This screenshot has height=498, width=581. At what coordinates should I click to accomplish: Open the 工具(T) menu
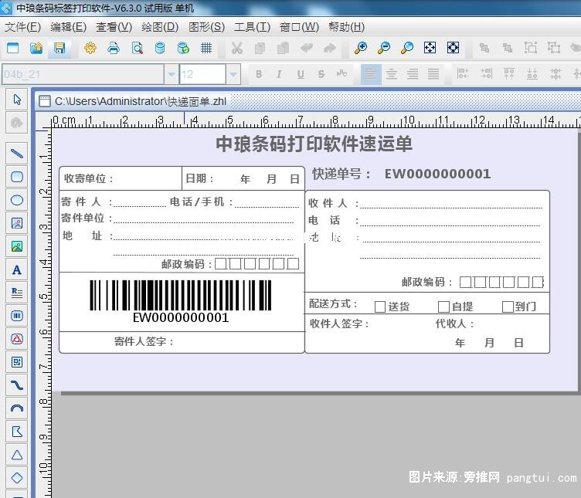click(252, 27)
